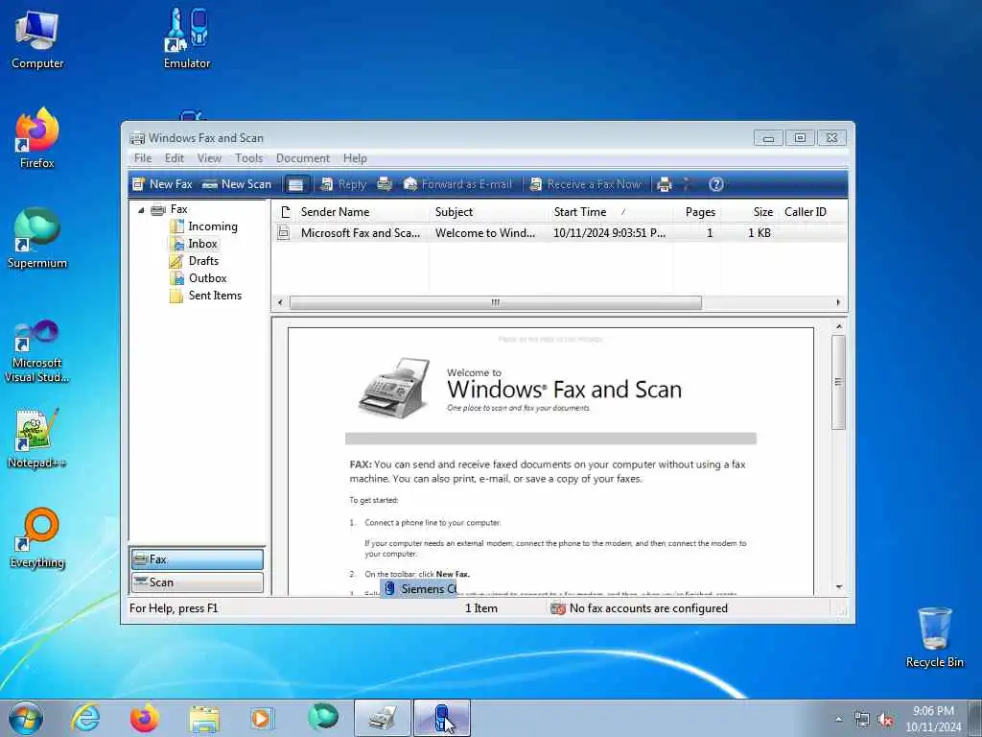
Task: Click the Help question mark icon
Action: click(x=715, y=184)
